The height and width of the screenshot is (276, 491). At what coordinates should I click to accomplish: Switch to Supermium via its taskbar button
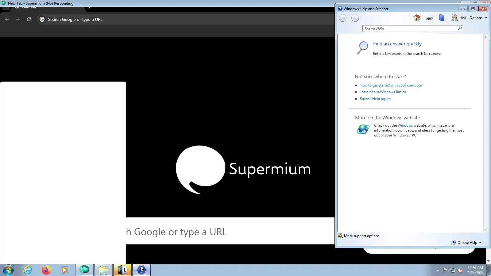[x=84, y=270]
